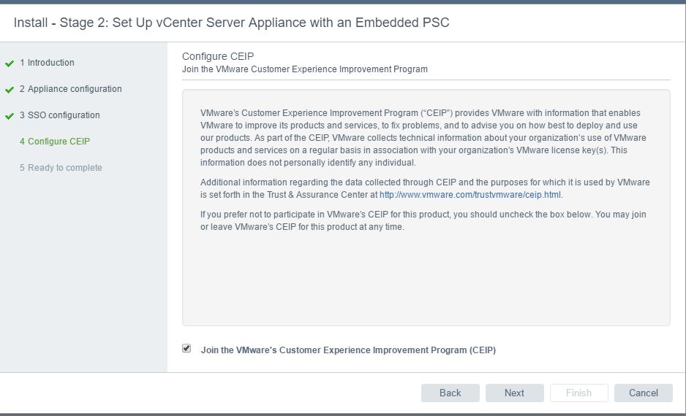
Task: Click the green checkmark beside Introduction
Action: point(10,63)
